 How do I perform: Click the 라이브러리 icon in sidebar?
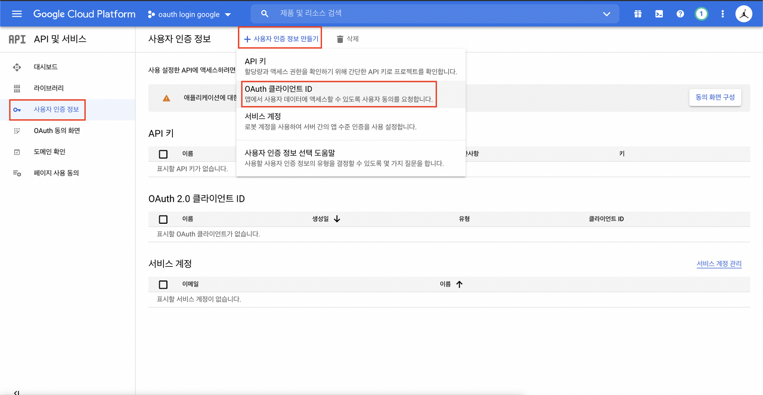[17, 88]
